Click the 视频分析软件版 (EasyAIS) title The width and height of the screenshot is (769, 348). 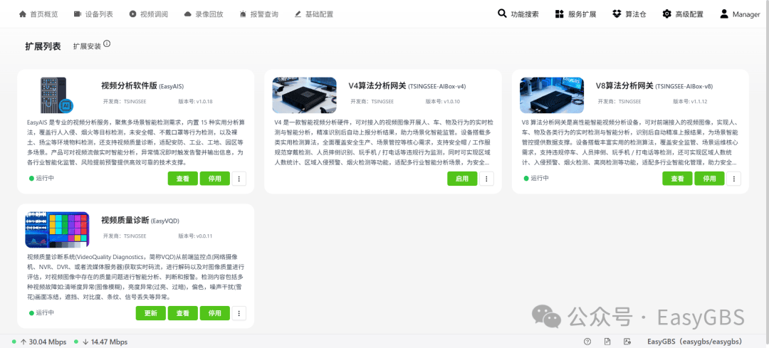tap(142, 86)
